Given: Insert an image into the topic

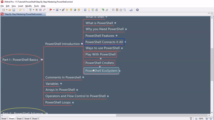Looking at the screenshot, I should coord(57,10).
